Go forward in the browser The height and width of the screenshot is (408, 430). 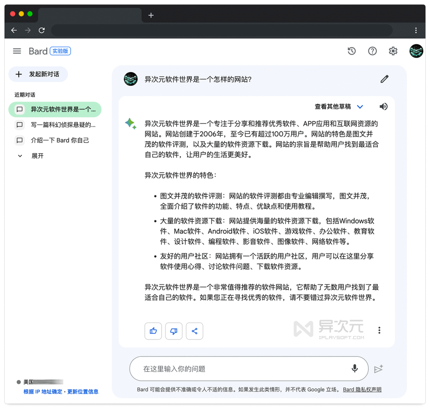[x=28, y=30]
